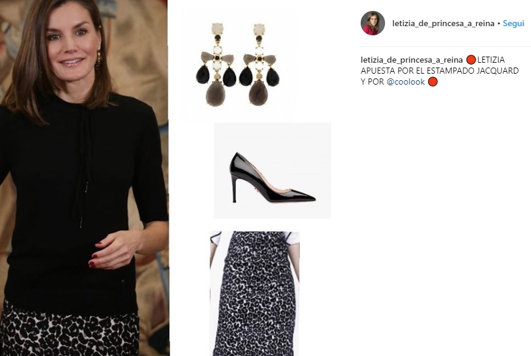This screenshot has width=531, height=356.
Task: Follow the account with Segui
Action: 513,23
